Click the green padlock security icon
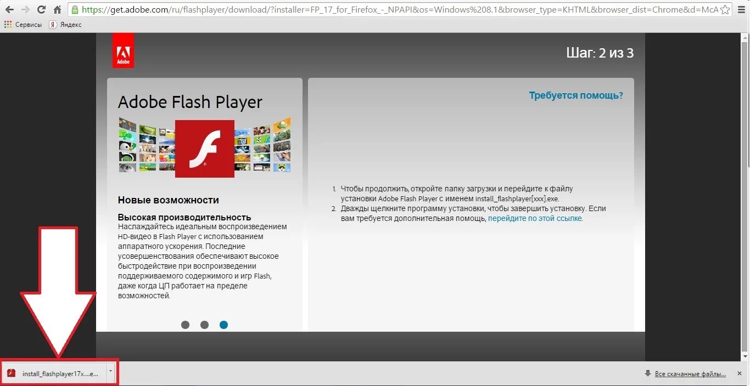 pos(76,10)
